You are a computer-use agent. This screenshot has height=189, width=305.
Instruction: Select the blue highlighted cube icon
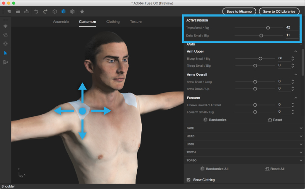click(x=64, y=11)
